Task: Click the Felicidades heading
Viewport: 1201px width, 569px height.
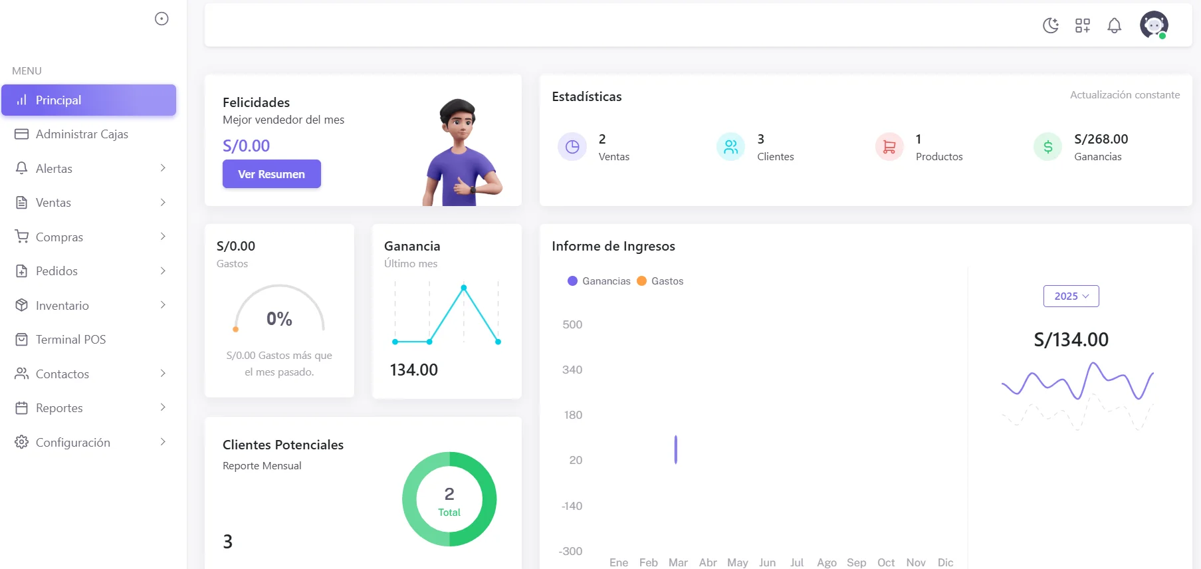Action: click(257, 102)
